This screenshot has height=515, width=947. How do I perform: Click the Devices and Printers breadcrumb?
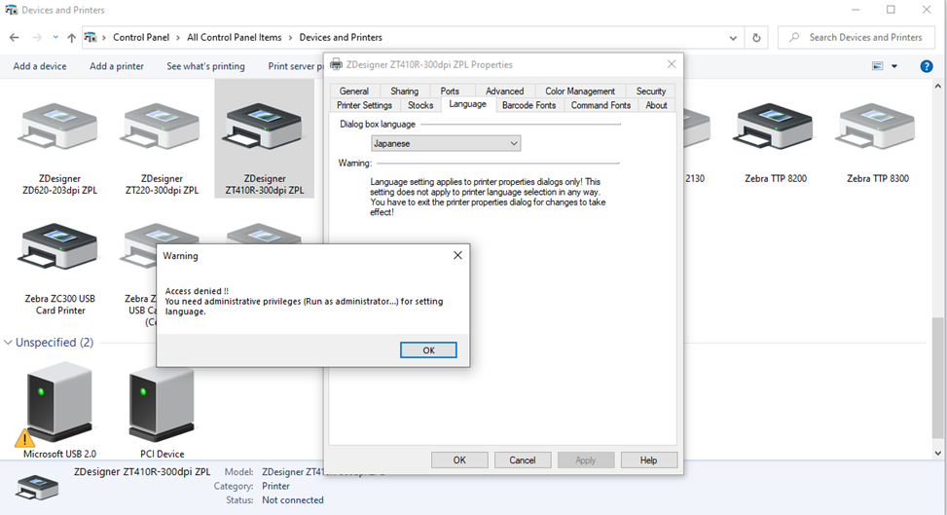pyautogui.click(x=341, y=37)
